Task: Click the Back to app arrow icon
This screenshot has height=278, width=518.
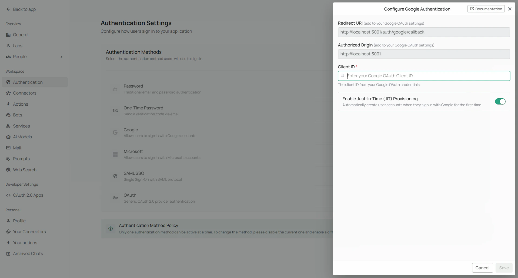Action: (8, 9)
